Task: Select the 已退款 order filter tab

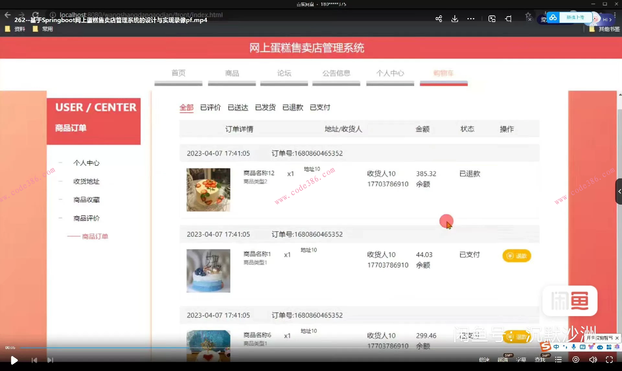Action: [292, 107]
